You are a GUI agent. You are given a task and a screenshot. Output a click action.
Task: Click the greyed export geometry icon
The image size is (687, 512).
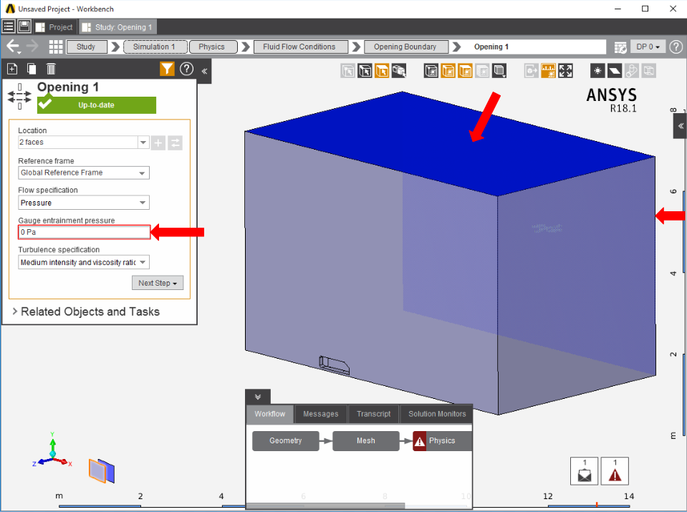click(532, 70)
